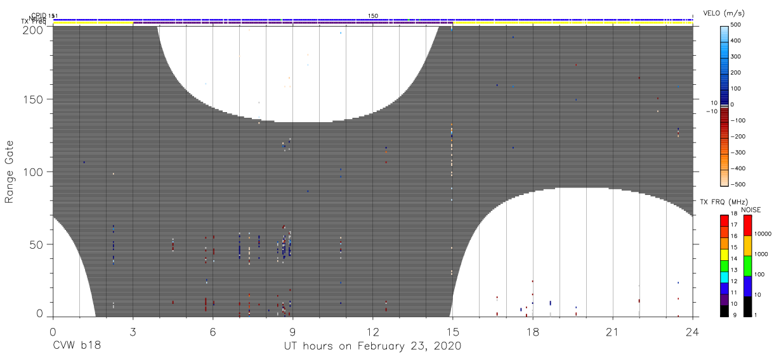
Task: Click 'UT hours on February 23, 2020' label
Action: click(x=372, y=346)
